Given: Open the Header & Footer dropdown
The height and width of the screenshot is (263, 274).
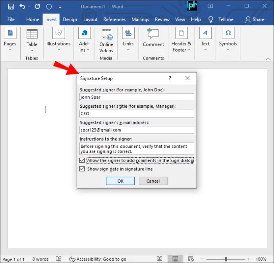Looking at the screenshot, I should pyautogui.click(x=189, y=50).
